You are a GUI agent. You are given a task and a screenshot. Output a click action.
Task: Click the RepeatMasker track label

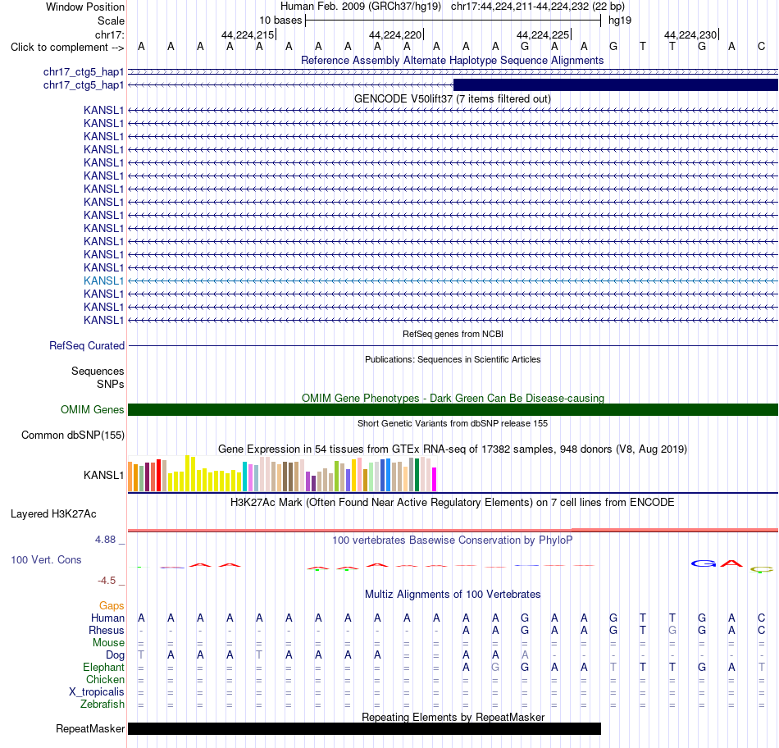coord(90,728)
